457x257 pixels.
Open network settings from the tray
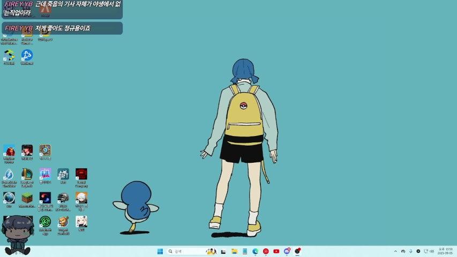pos(426,251)
